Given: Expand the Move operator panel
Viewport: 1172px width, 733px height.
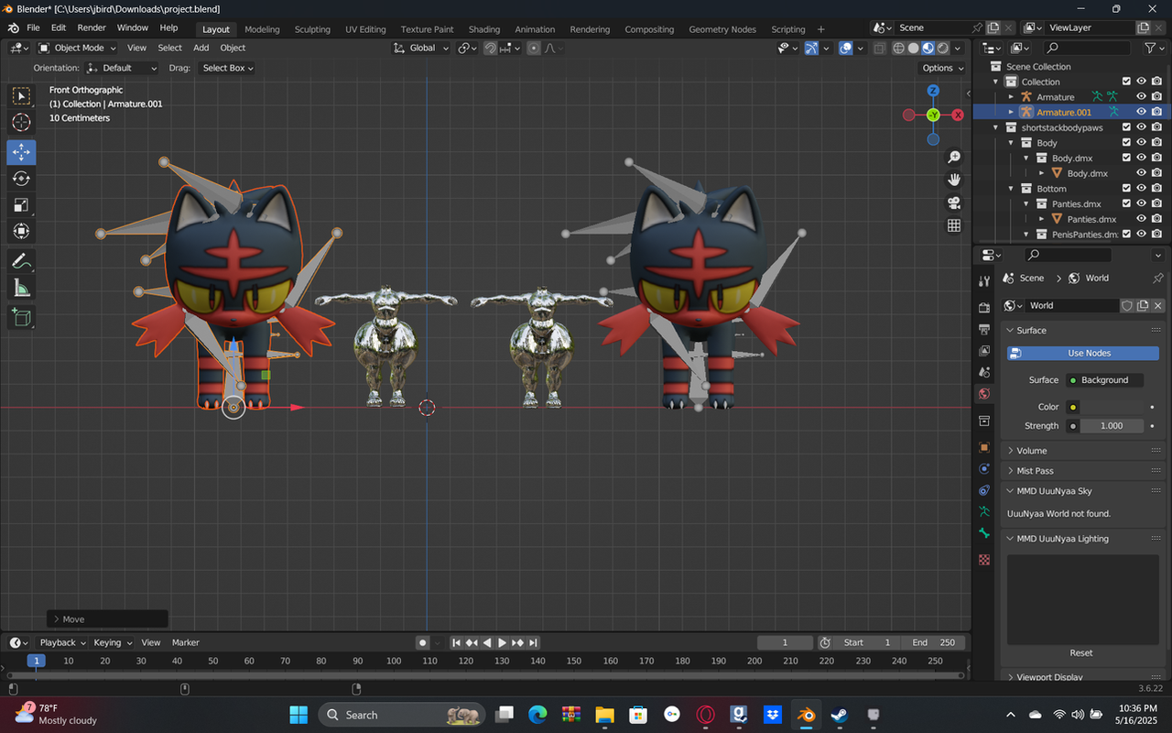Looking at the screenshot, I should (x=107, y=619).
